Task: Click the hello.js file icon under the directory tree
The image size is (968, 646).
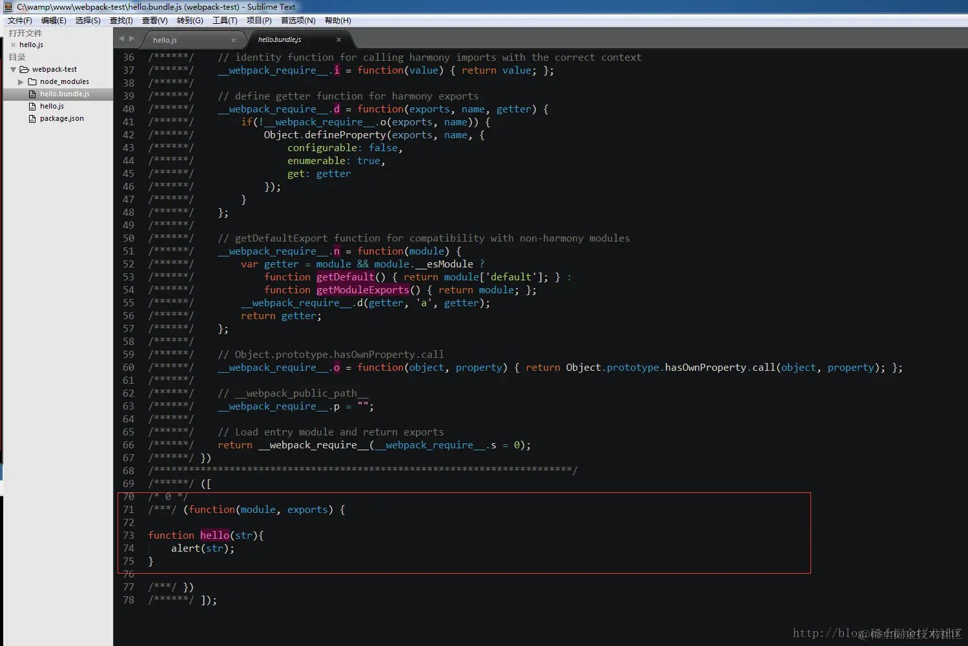Action: click(x=32, y=106)
